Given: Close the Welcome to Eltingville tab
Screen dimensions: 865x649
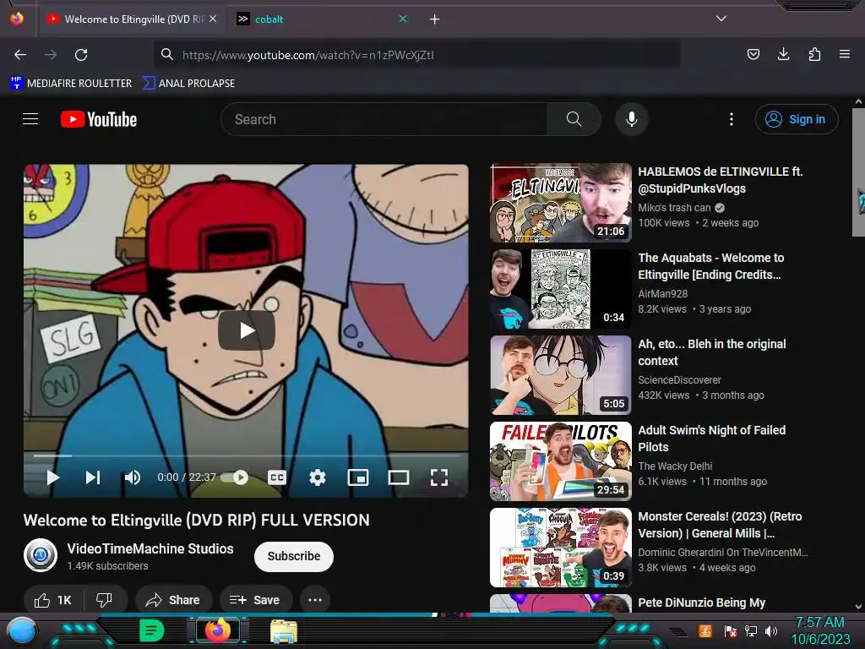Looking at the screenshot, I should point(213,19).
